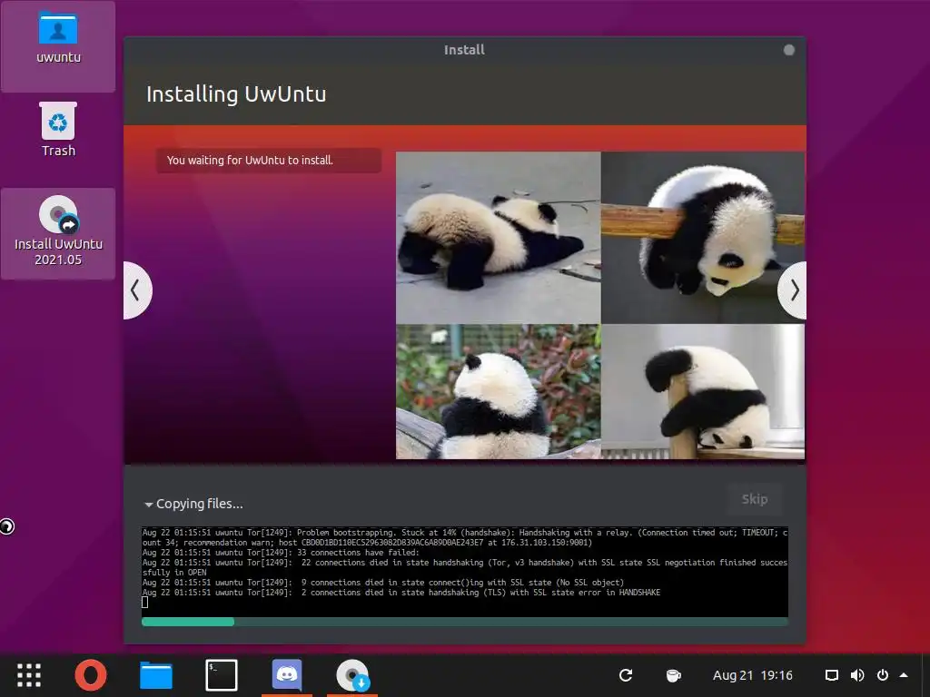Screen dimensions: 930x697
Task: Show previous slide with left arrow
Action: coord(137,290)
